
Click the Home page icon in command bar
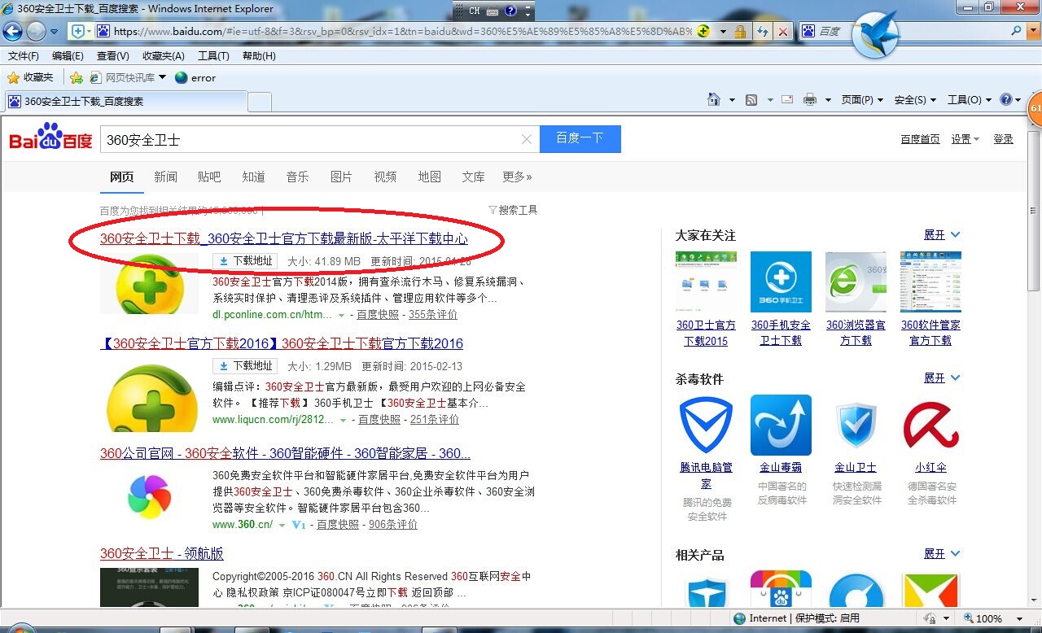click(x=714, y=99)
